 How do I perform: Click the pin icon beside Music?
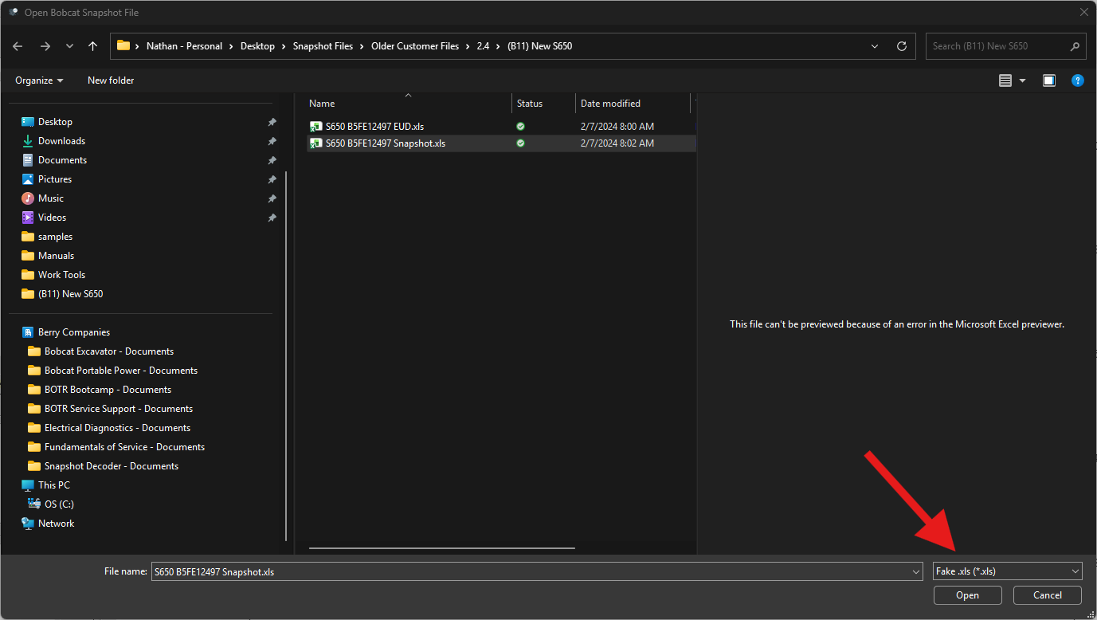272,198
